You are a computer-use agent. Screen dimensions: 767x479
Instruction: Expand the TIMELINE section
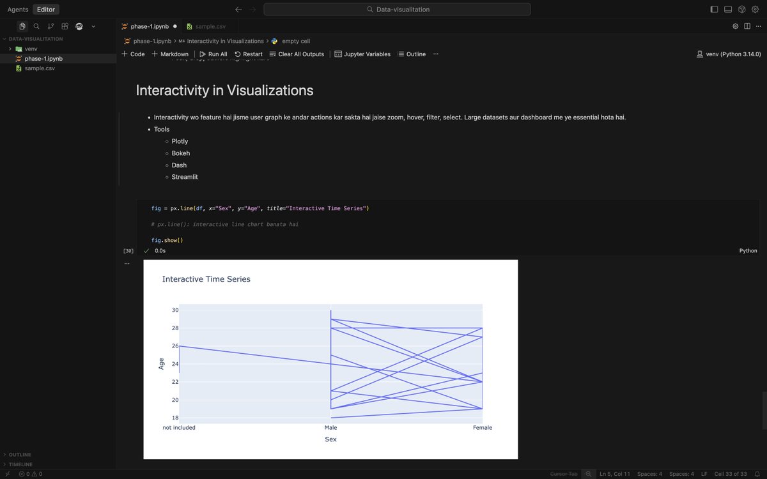coord(58,464)
